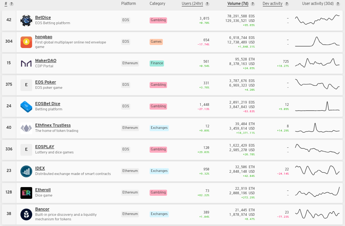The height and width of the screenshot is (226, 345).
Task: Click the hongbao user activity sparkline
Action: 317,41
